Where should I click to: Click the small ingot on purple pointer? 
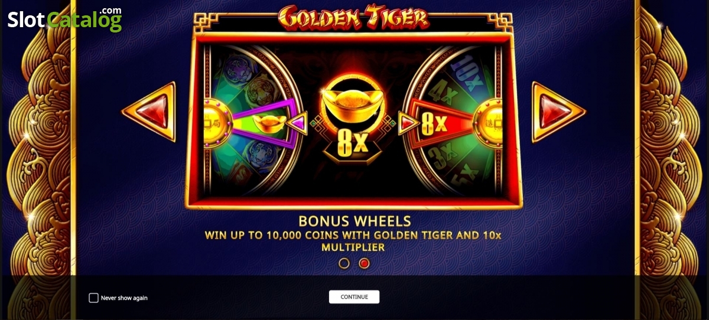tap(270, 123)
